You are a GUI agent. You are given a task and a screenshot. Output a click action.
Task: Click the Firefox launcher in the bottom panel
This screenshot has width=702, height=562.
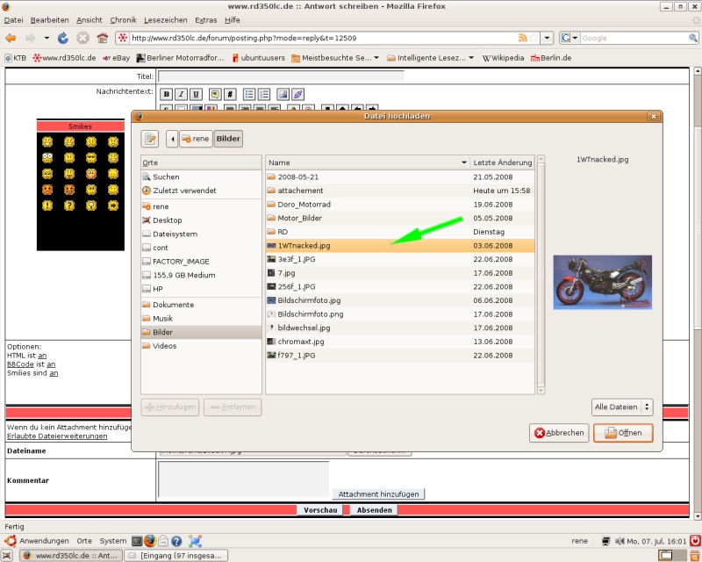tap(149, 541)
